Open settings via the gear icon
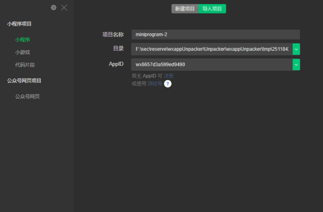Viewport: 323px width, 212px height. pyautogui.click(x=54, y=8)
